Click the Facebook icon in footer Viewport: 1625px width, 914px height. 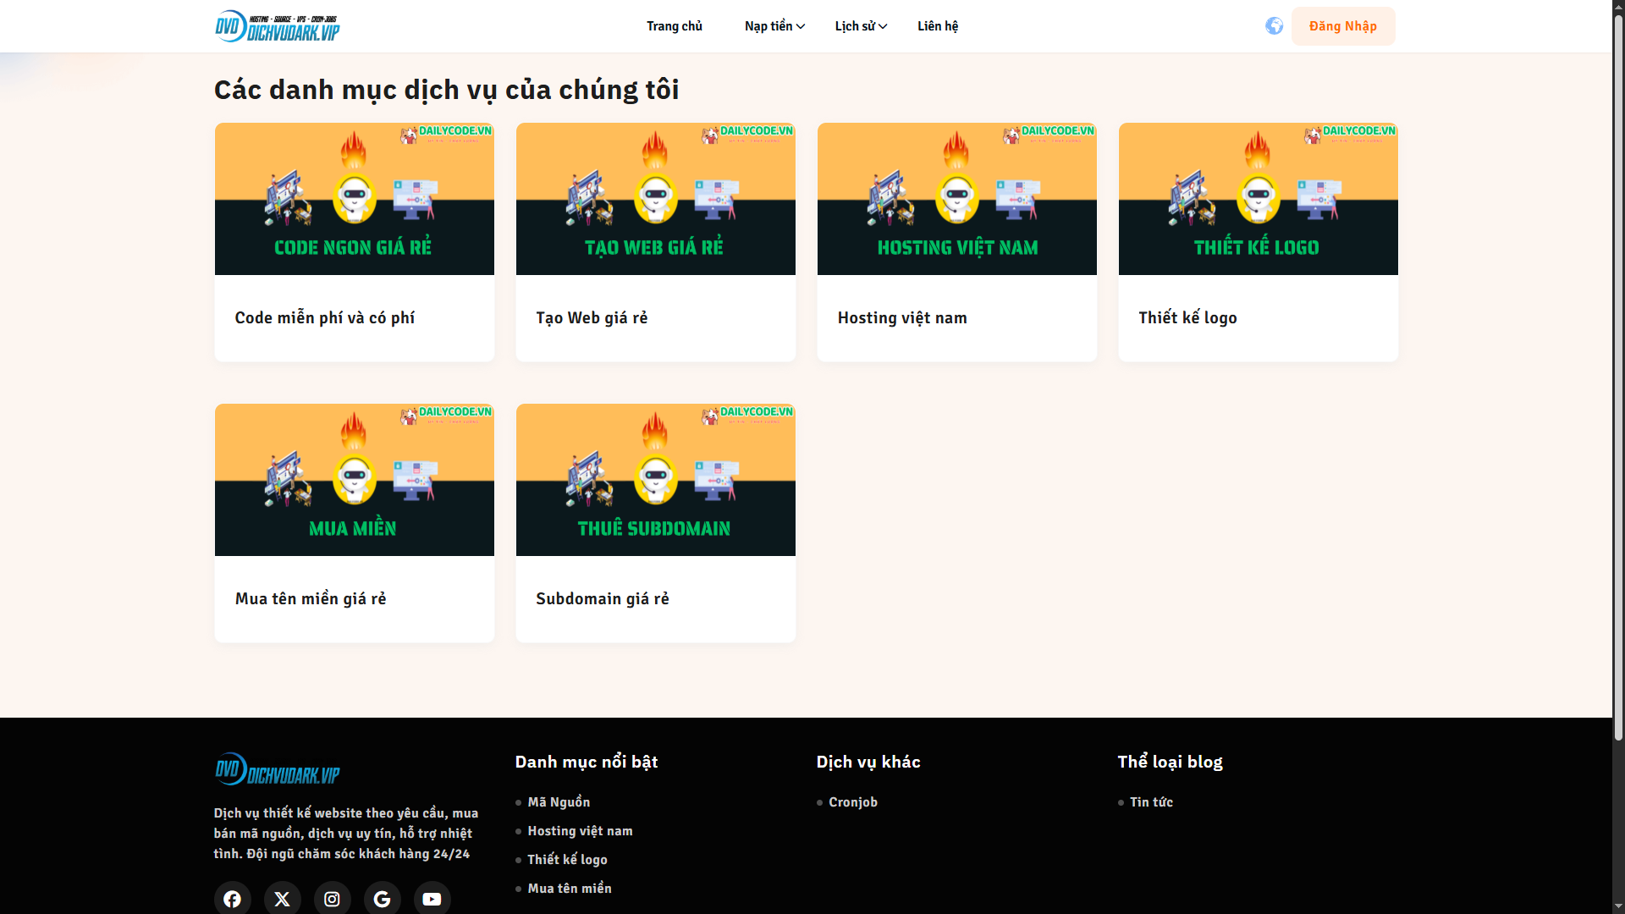[232, 899]
